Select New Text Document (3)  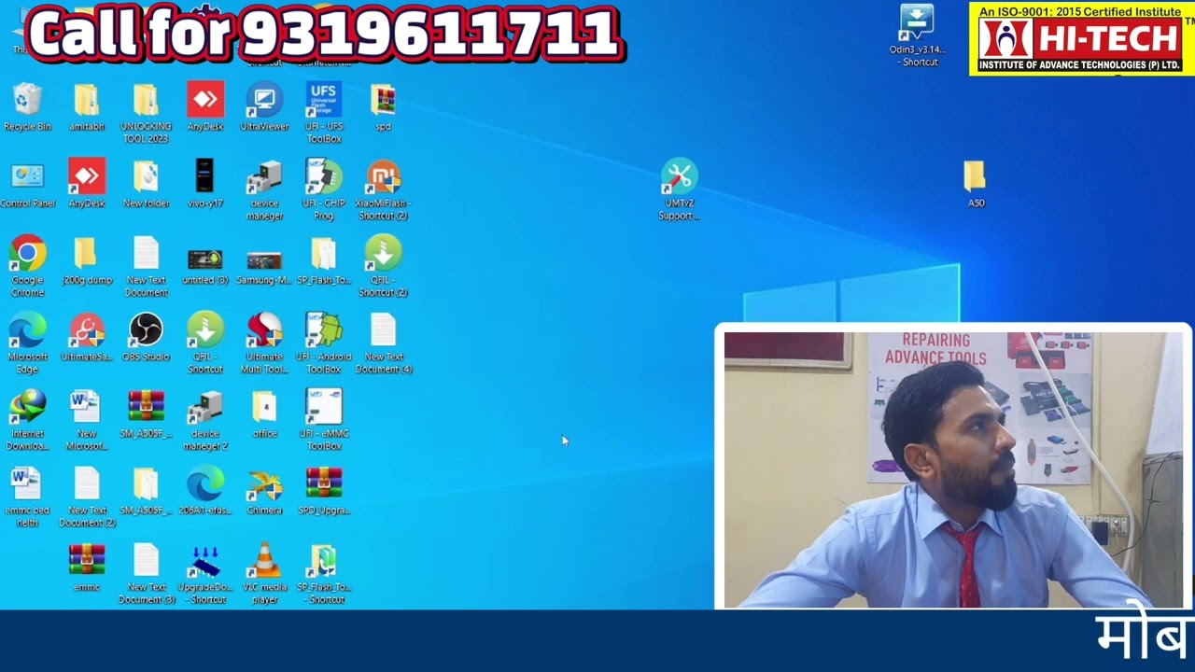(x=146, y=572)
